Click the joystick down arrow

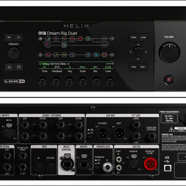138,59
